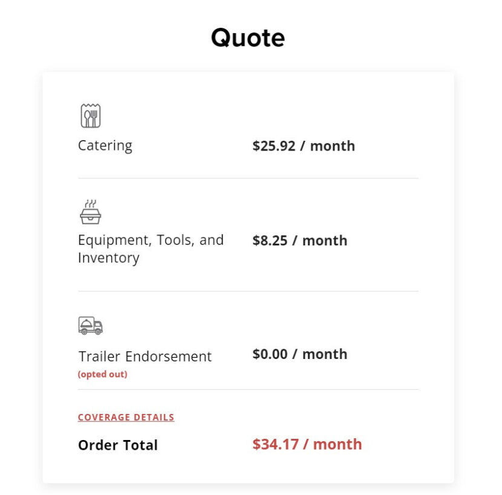Screen dimensions: 502x495
Task: Click the $25.92 / month Catering price
Action: [x=304, y=146]
